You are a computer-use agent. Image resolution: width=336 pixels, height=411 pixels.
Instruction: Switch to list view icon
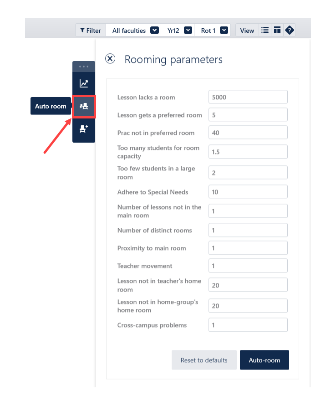pos(265,31)
